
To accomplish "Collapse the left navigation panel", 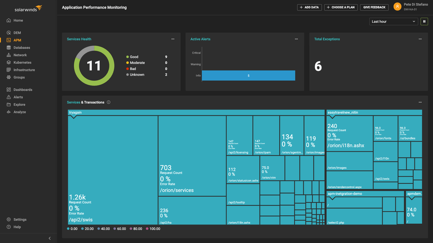I will (x=49, y=238).
